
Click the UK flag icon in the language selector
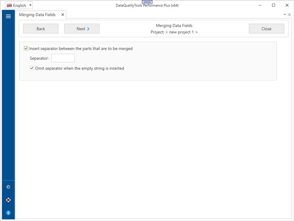pos(9,5)
